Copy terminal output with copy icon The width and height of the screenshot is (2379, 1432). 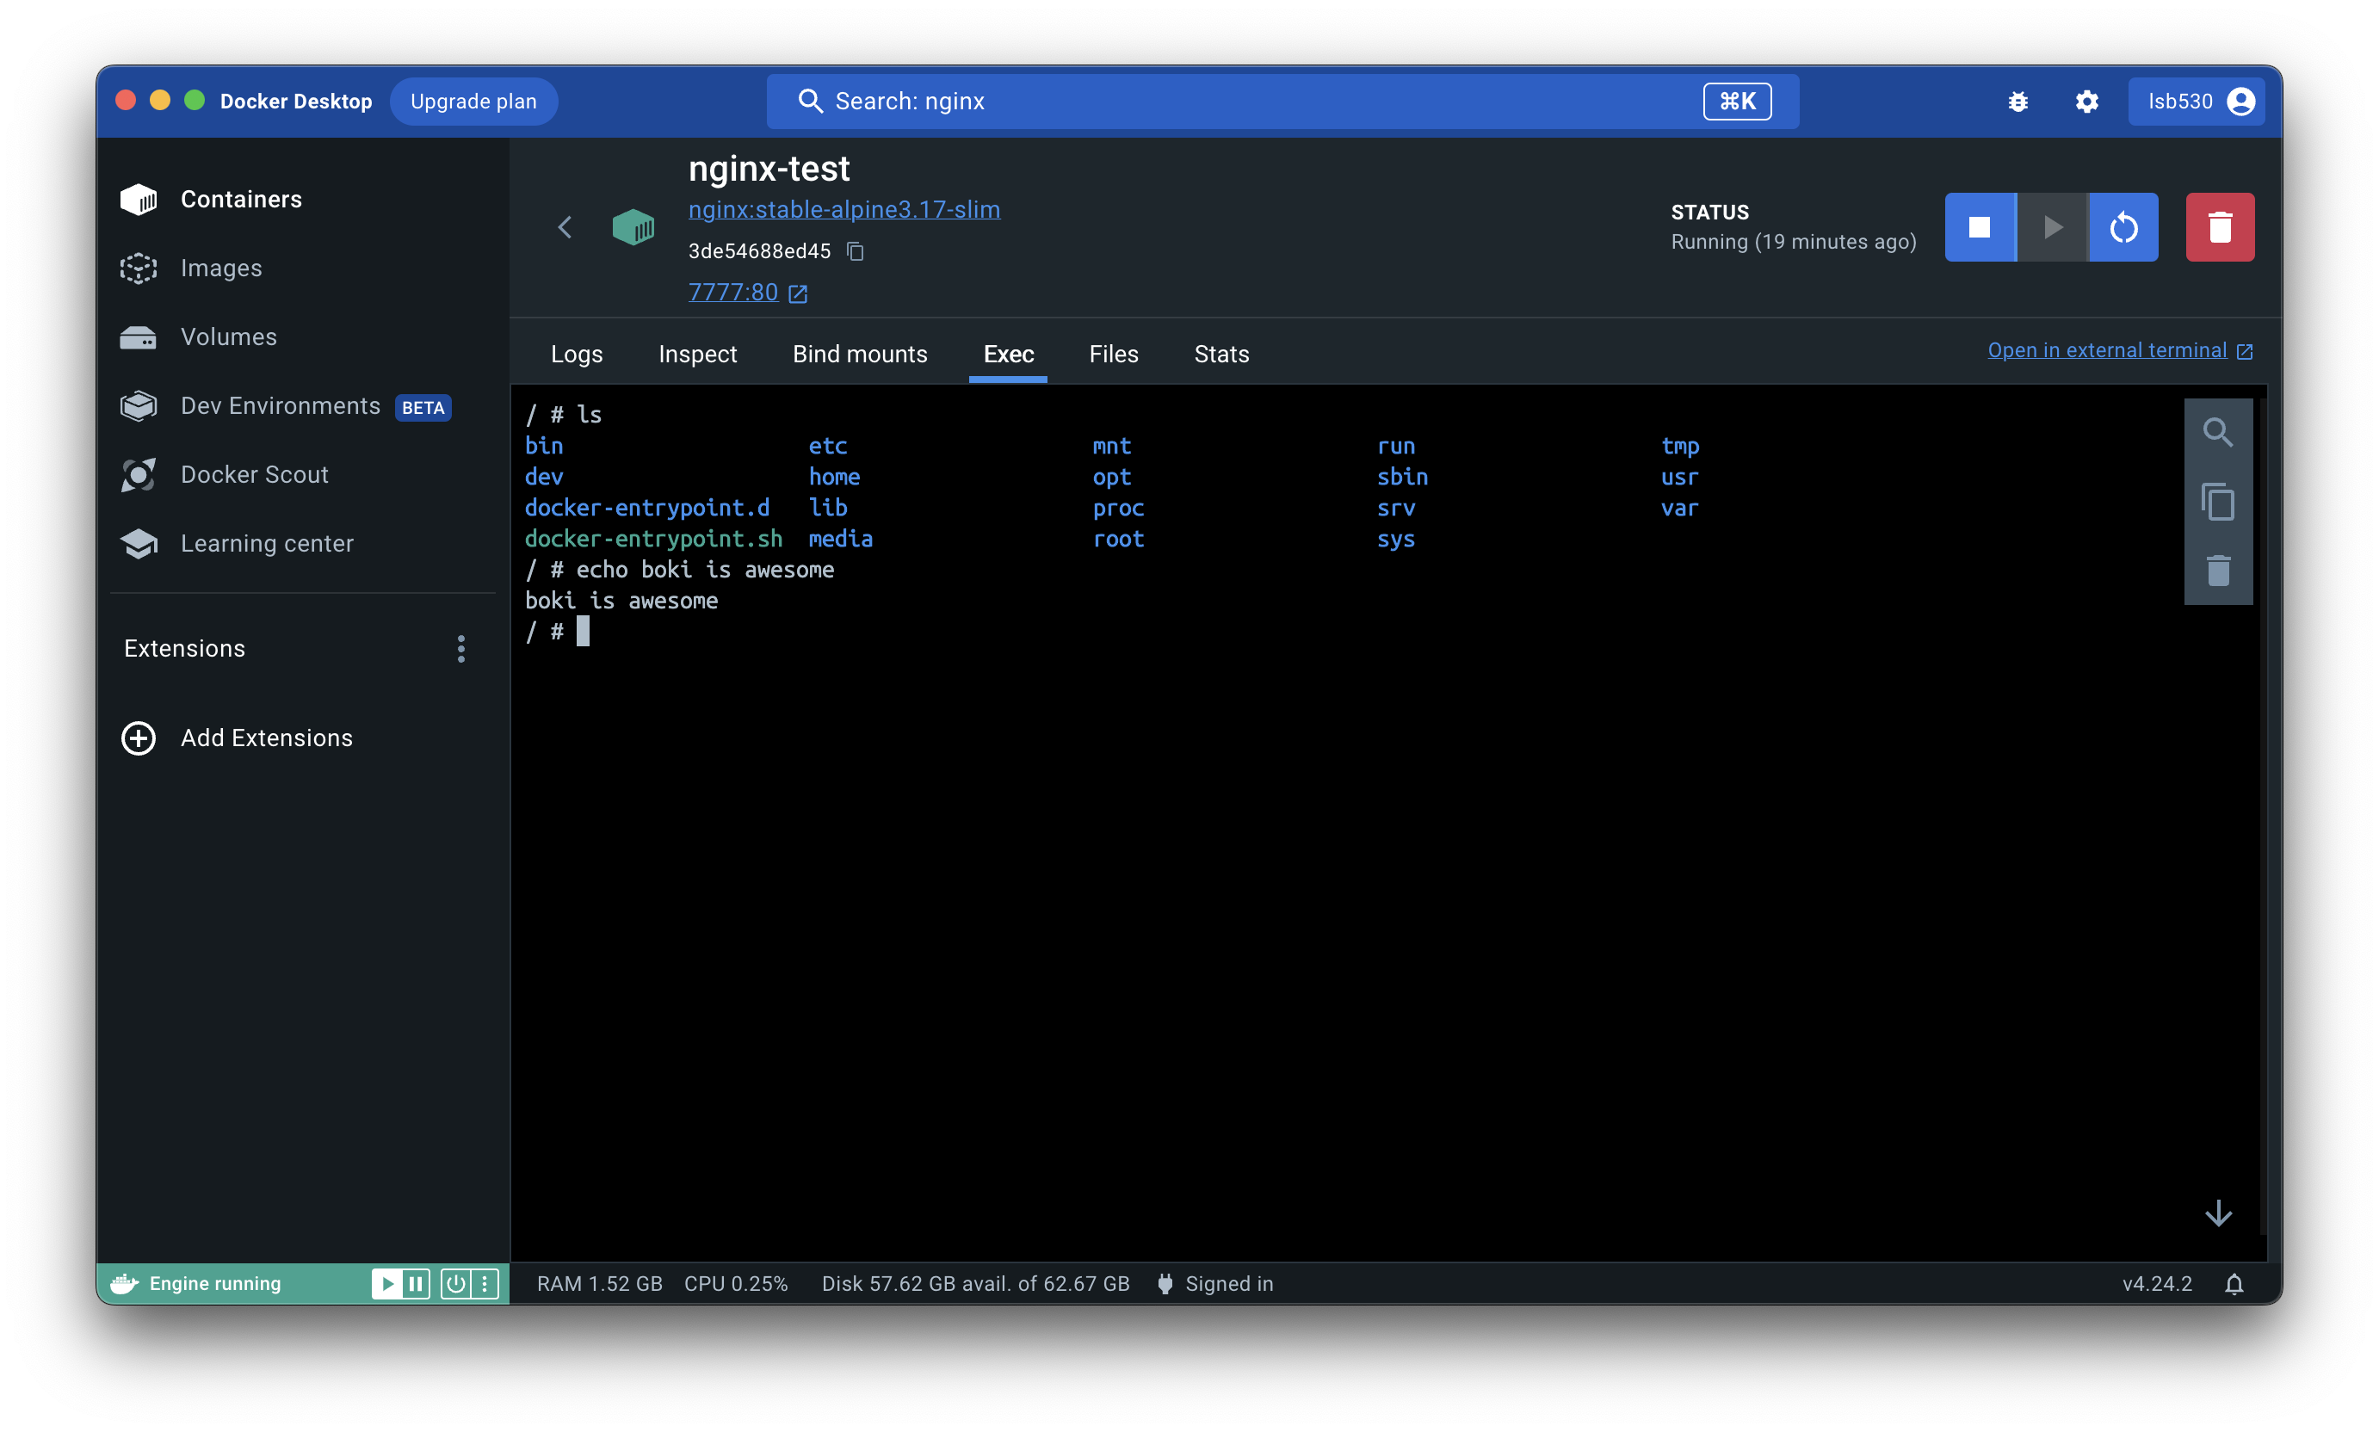coord(2217,502)
